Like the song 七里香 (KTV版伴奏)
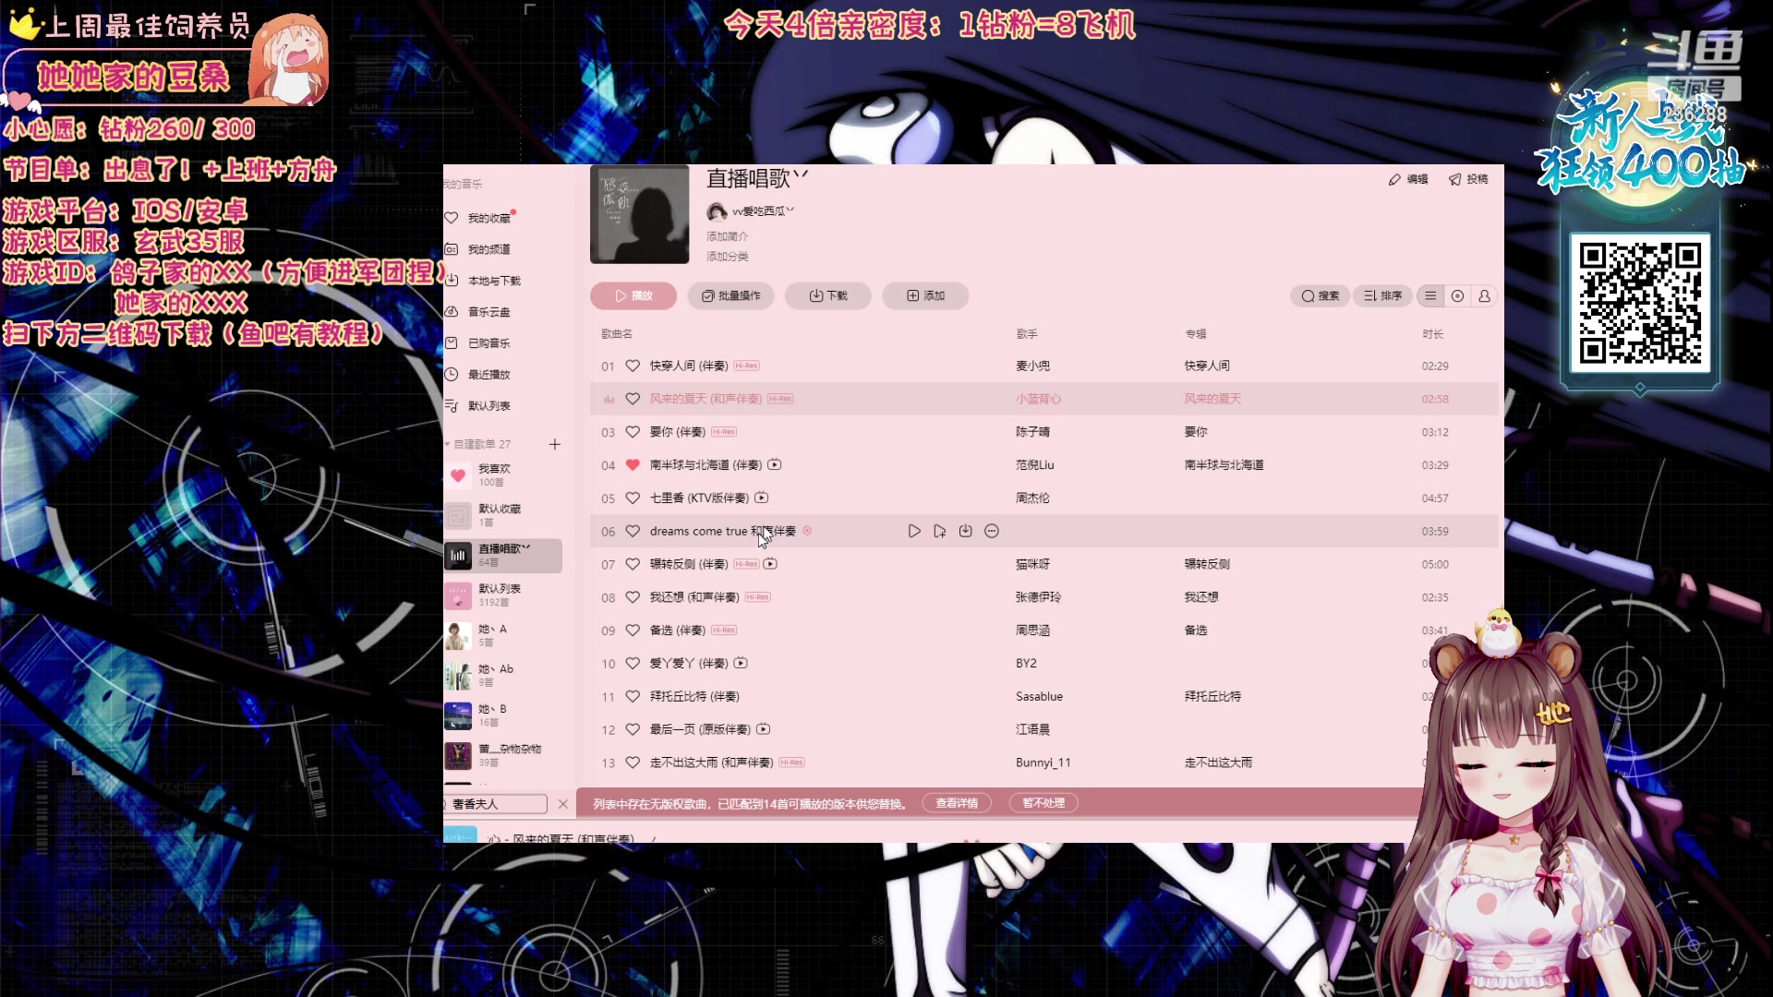 (x=633, y=498)
